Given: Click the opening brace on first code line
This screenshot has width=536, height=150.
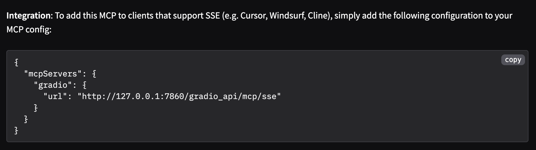Looking at the screenshot, I should tap(16, 62).
